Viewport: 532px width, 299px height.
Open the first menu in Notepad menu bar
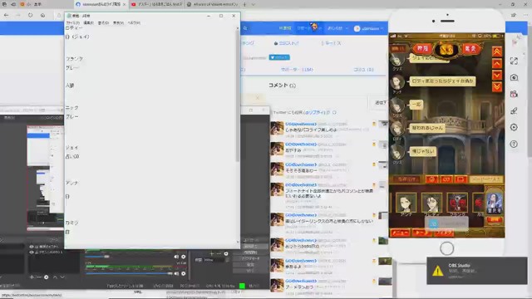[x=72, y=22]
